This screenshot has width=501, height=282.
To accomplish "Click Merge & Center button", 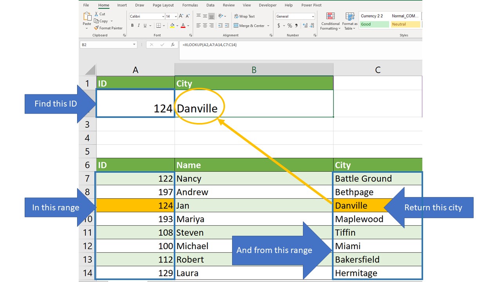I will 249,25.
